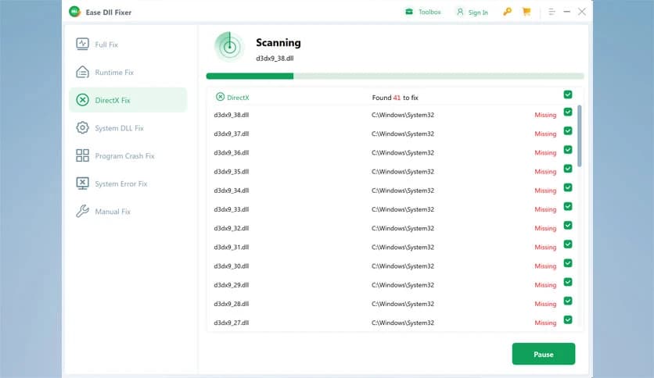Image resolution: width=654 pixels, height=378 pixels.
Task: Select the d3dx9_37.dll file name
Action: click(232, 134)
